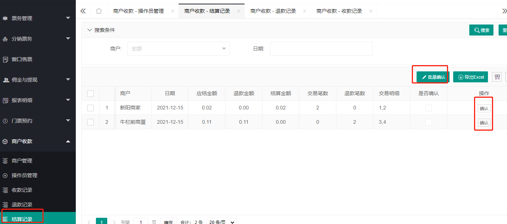Click the 日期 date input field
The height and width of the screenshot is (224, 507).
[321, 48]
